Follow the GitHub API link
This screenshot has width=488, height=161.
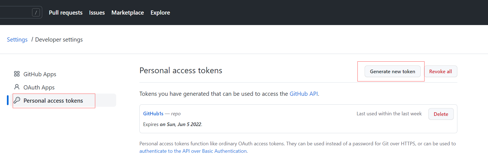click(304, 94)
